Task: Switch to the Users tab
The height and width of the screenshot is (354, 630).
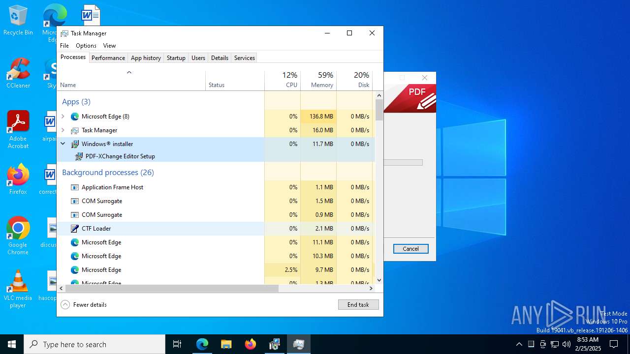Action: click(198, 58)
